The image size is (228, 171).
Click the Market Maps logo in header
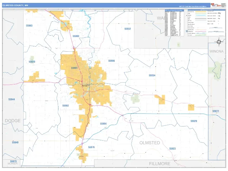tap(216, 5)
